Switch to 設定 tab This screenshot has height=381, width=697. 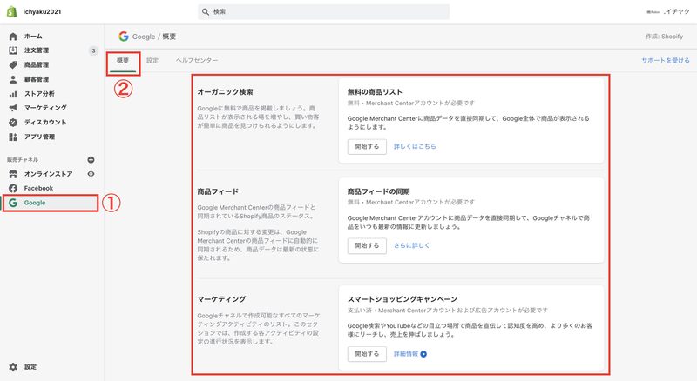click(152, 60)
